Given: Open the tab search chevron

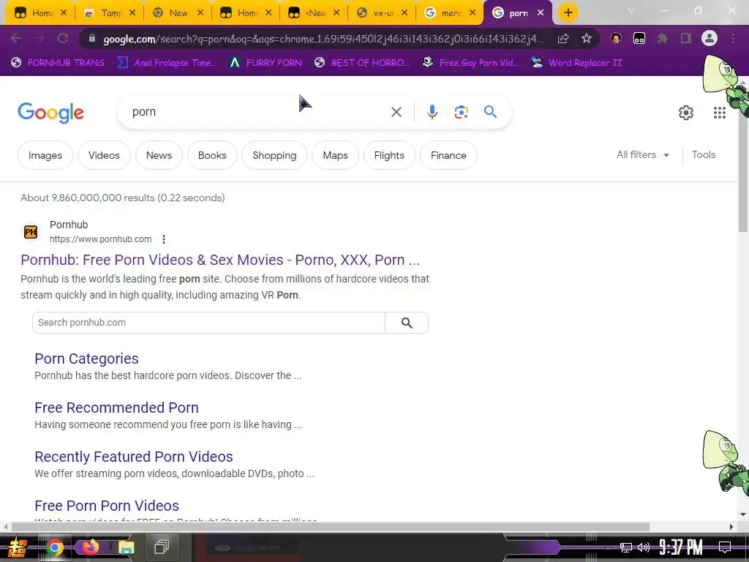Looking at the screenshot, I should tap(631, 10).
